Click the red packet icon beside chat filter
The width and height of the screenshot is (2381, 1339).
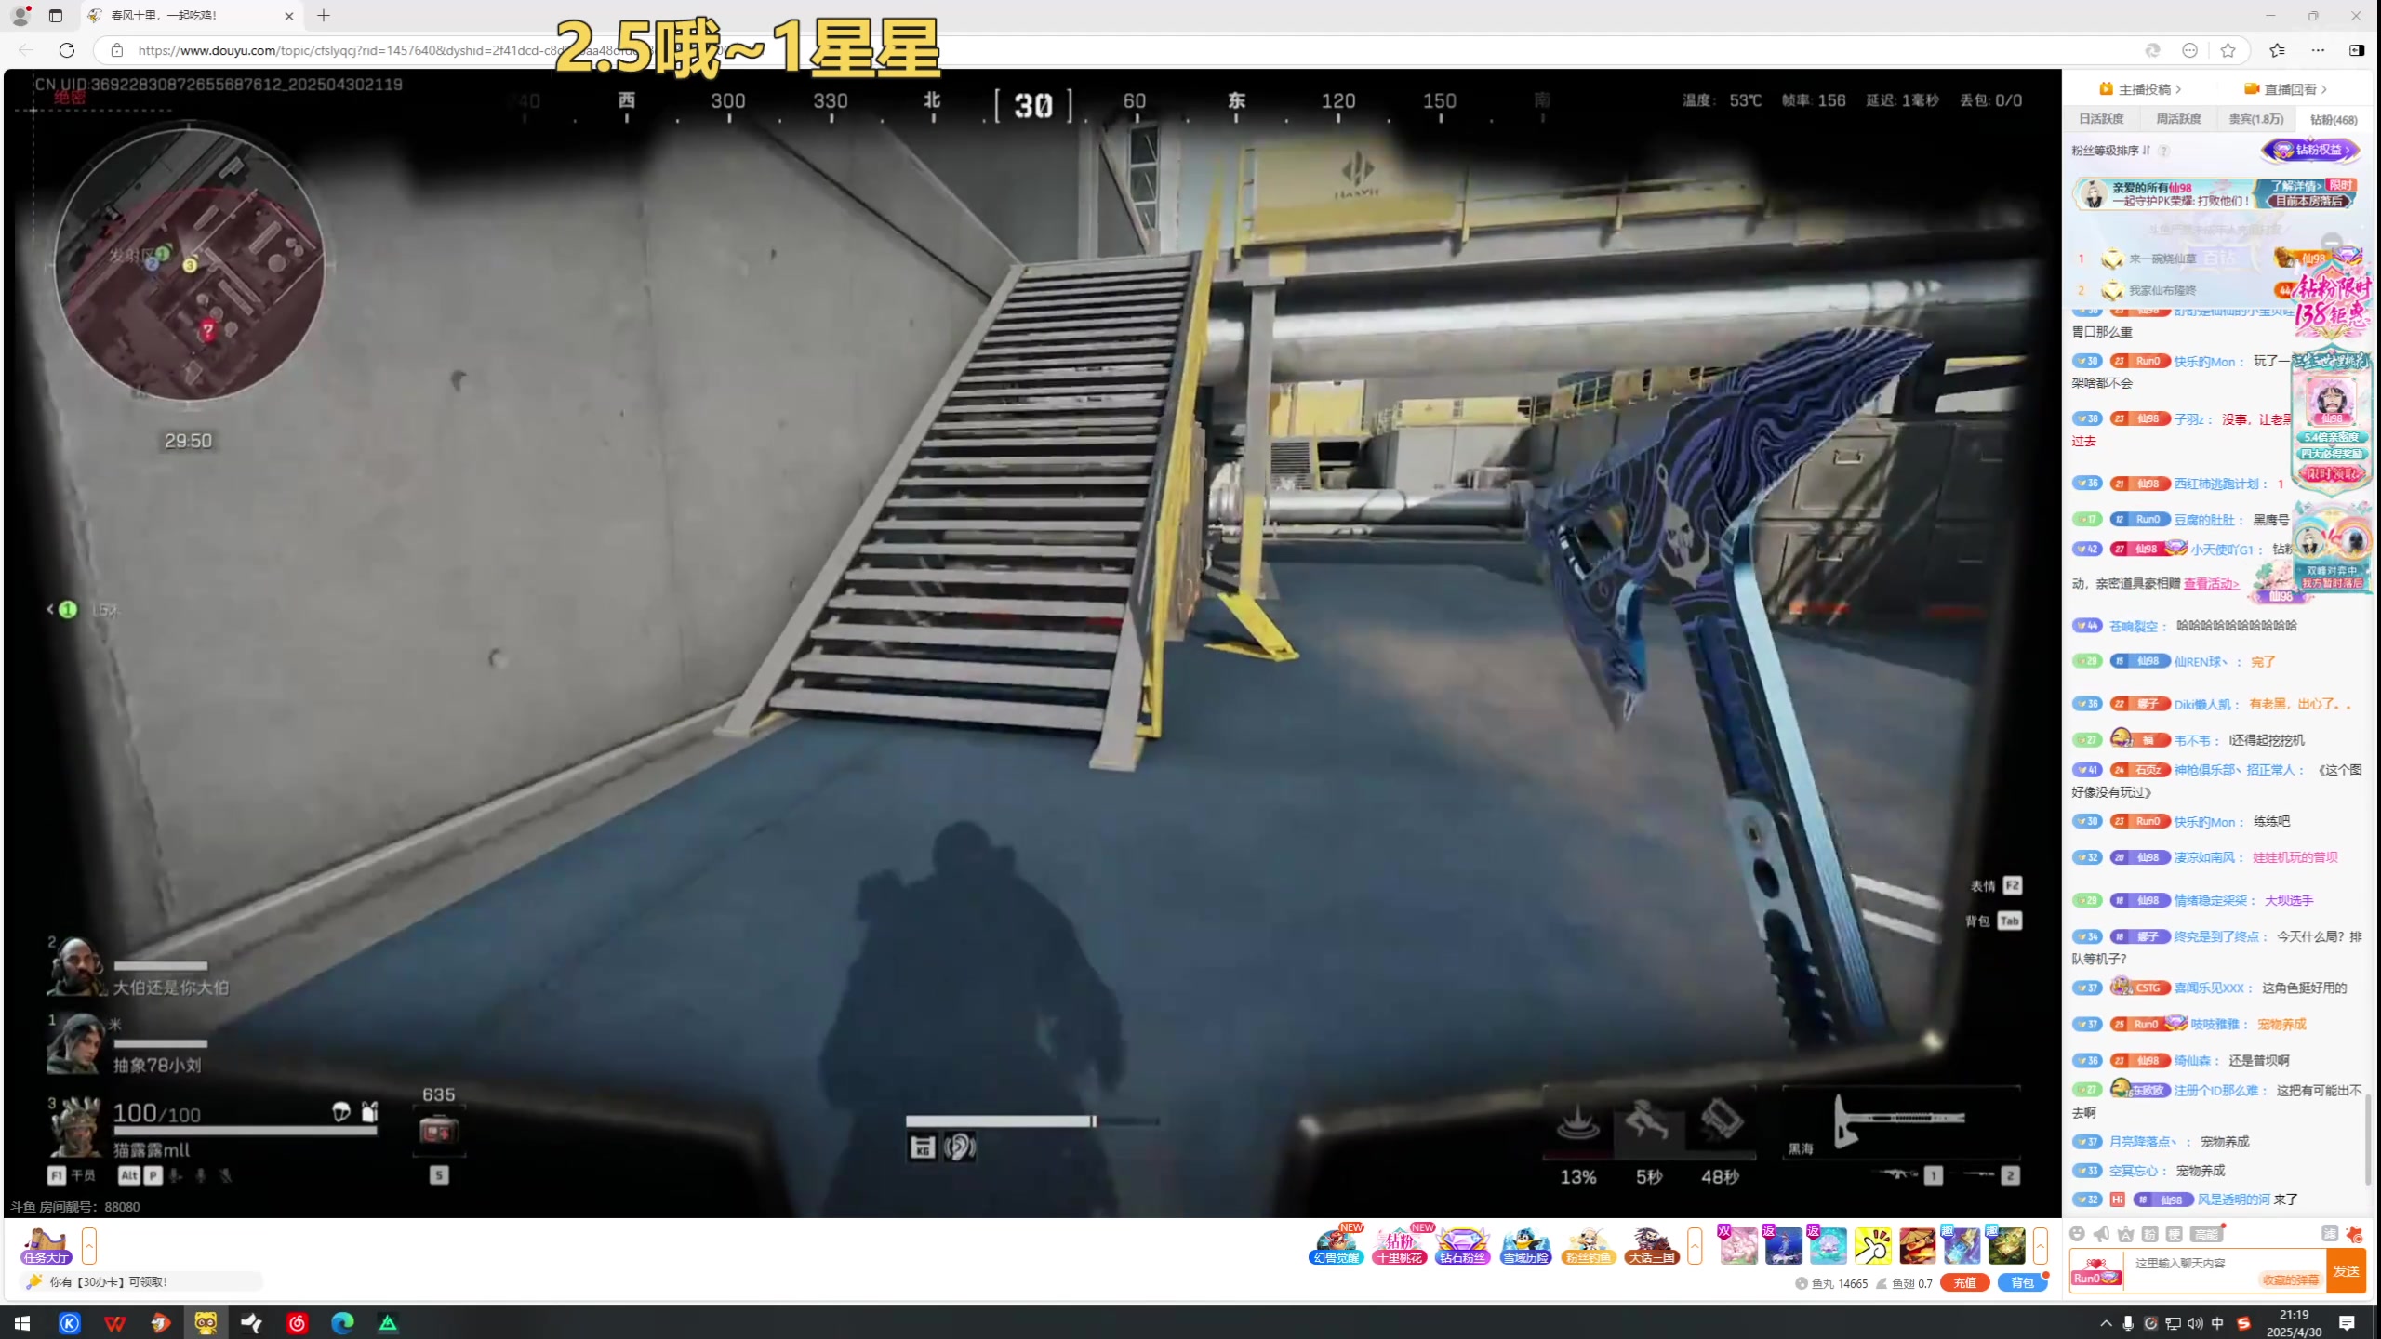pyautogui.click(x=2354, y=1234)
